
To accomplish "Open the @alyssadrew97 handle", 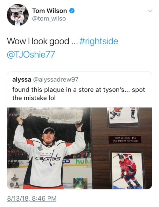I will click(x=56, y=79).
